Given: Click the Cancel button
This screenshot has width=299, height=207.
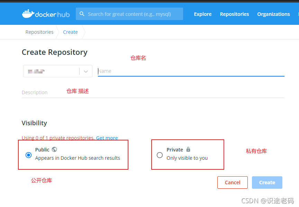Looking at the screenshot, I should pos(233,183).
